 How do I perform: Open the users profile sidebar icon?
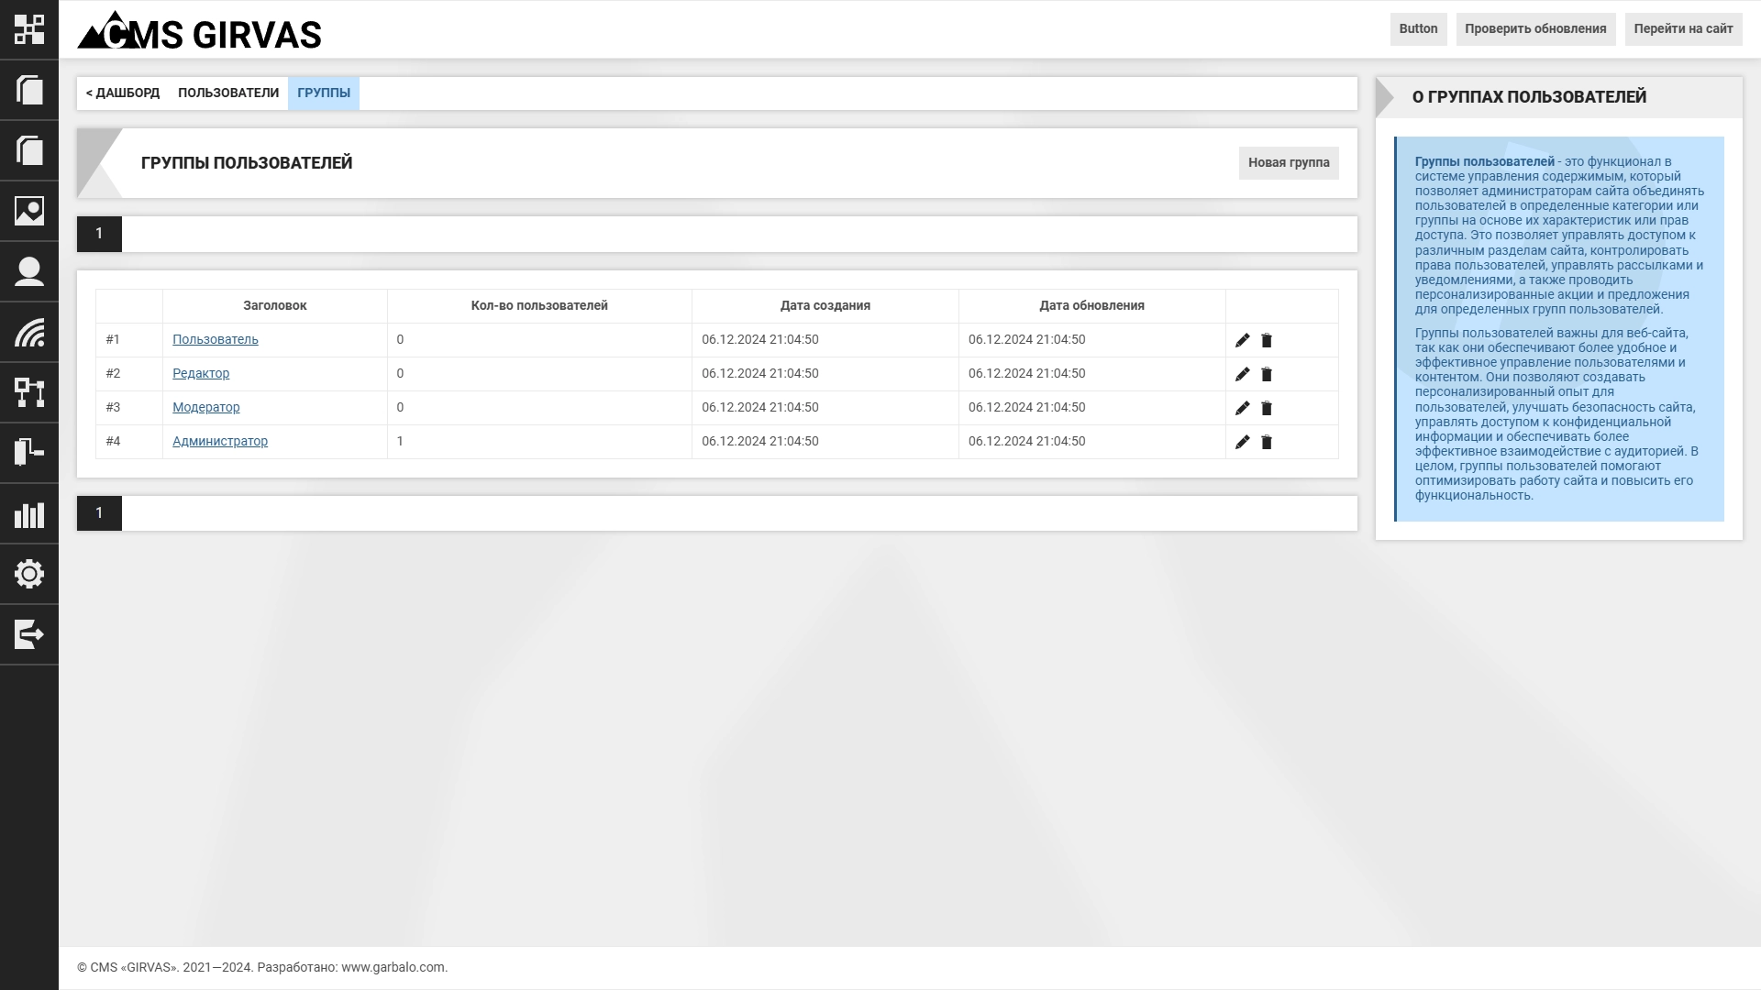tap(29, 271)
